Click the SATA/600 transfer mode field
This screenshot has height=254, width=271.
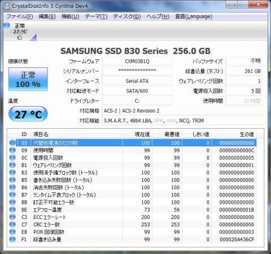(137, 91)
